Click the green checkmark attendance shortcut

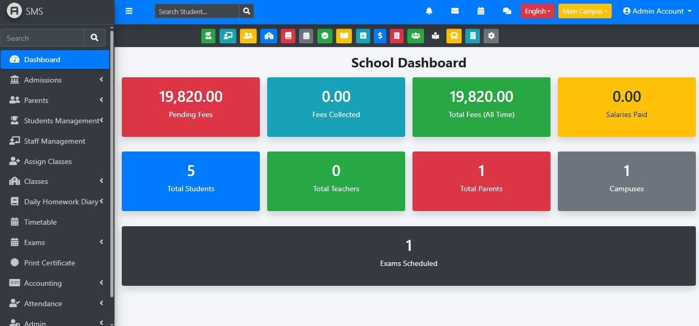tap(325, 36)
